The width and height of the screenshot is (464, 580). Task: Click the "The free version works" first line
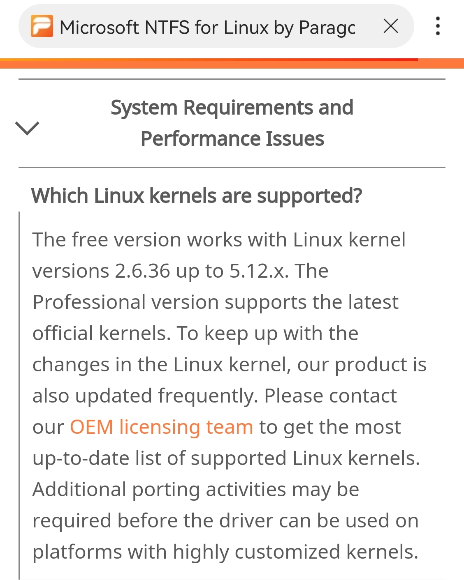coord(219,240)
